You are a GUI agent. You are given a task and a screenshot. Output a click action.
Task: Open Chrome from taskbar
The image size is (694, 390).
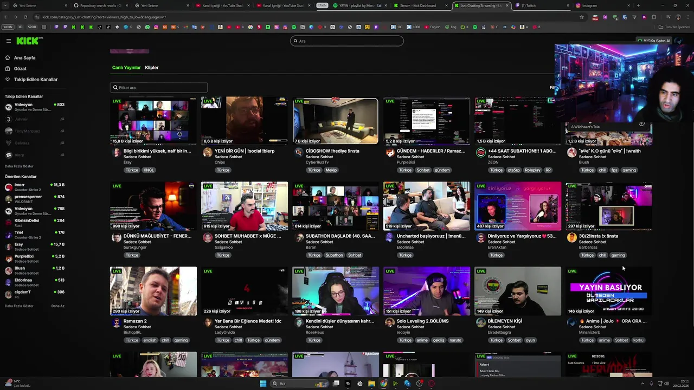coord(383,383)
